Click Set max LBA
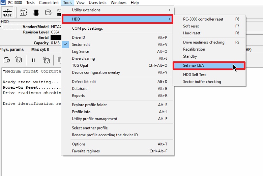The height and width of the screenshot is (176, 263). (x=209, y=65)
